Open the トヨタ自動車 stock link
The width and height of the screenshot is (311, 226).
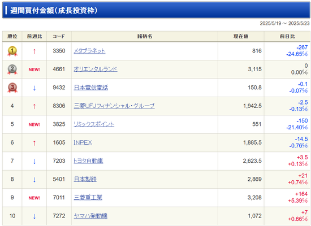click(88, 161)
